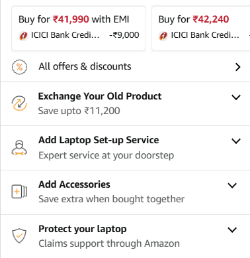Click Save extra when bought together text

[112, 199]
